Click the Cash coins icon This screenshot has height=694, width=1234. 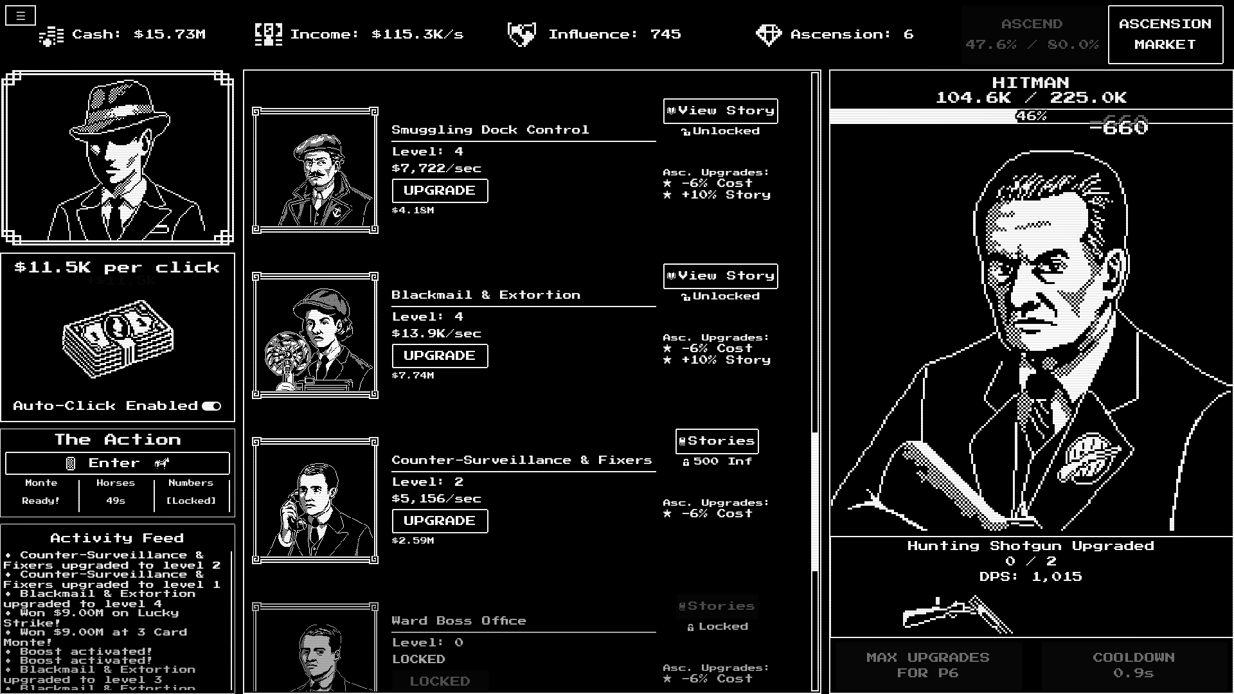[x=51, y=35]
